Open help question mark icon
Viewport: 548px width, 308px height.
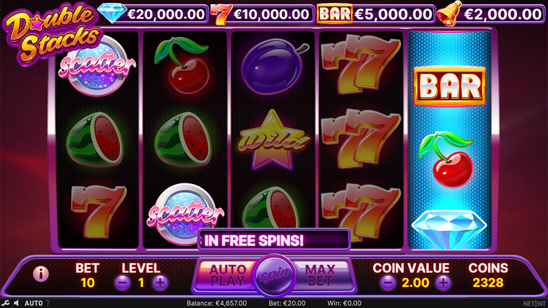(48, 303)
